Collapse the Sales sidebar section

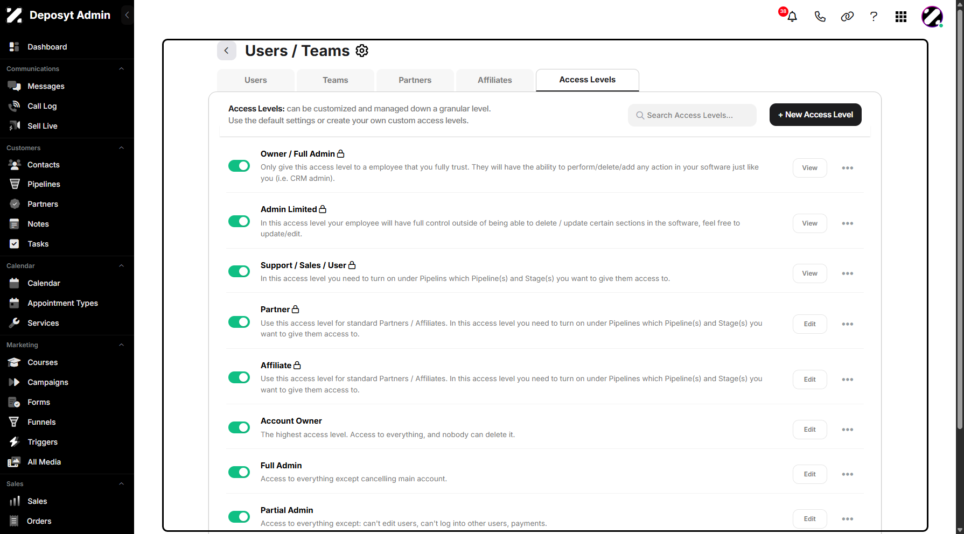(x=121, y=484)
